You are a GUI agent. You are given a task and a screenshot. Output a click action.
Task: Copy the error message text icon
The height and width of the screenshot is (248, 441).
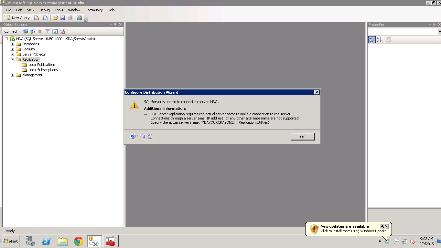[143, 136]
